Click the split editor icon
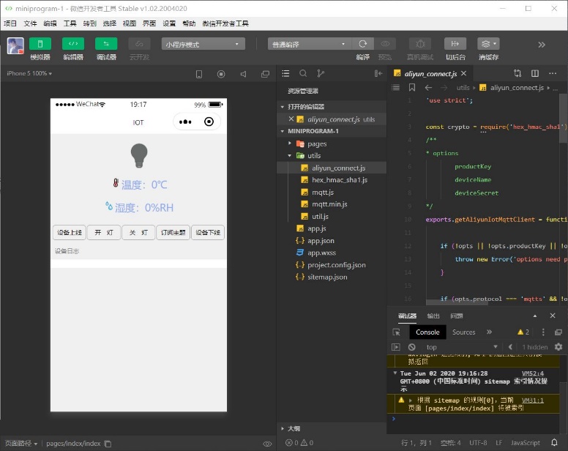The height and width of the screenshot is (451, 568). click(x=535, y=74)
